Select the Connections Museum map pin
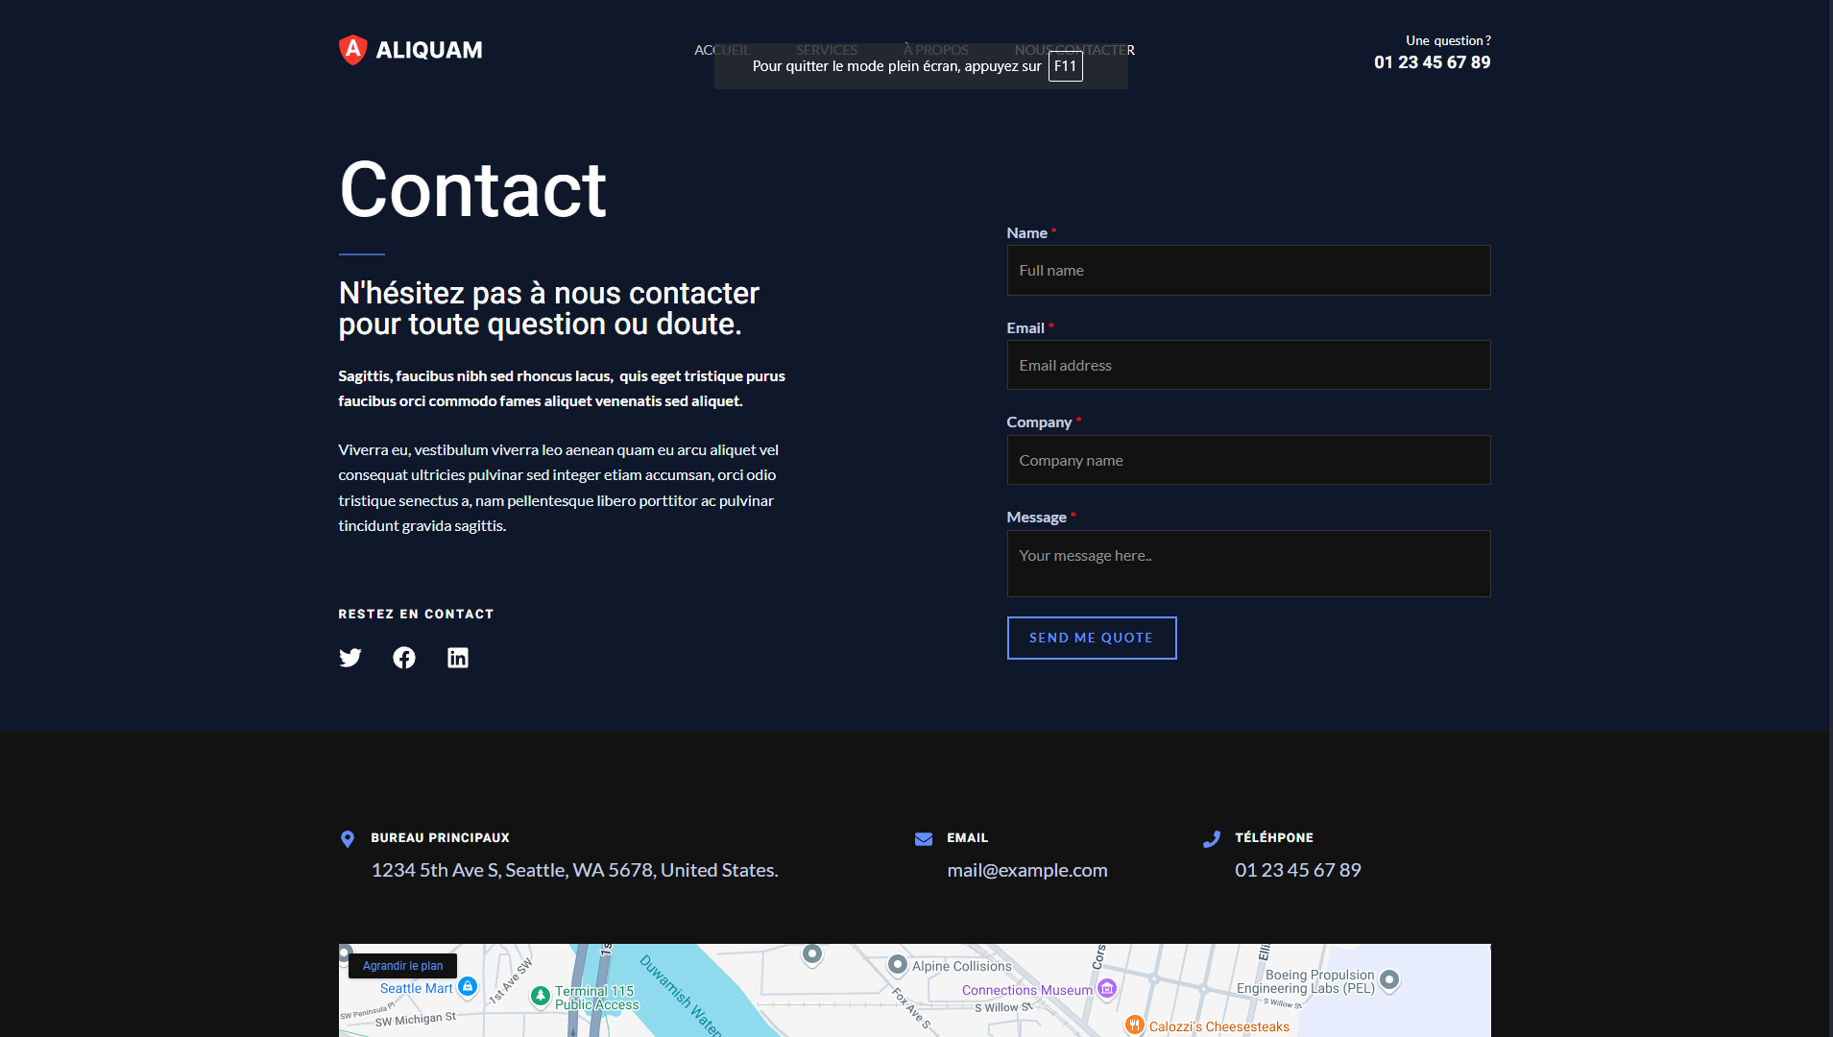This screenshot has width=1833, height=1037. click(1107, 988)
